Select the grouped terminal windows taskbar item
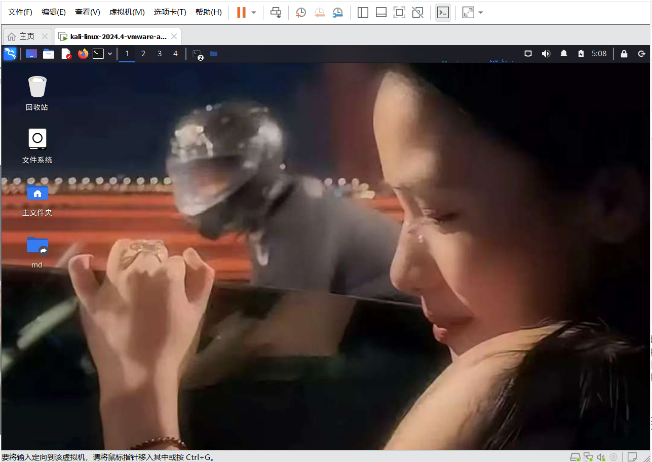This screenshot has height=462, width=652. 198,54
